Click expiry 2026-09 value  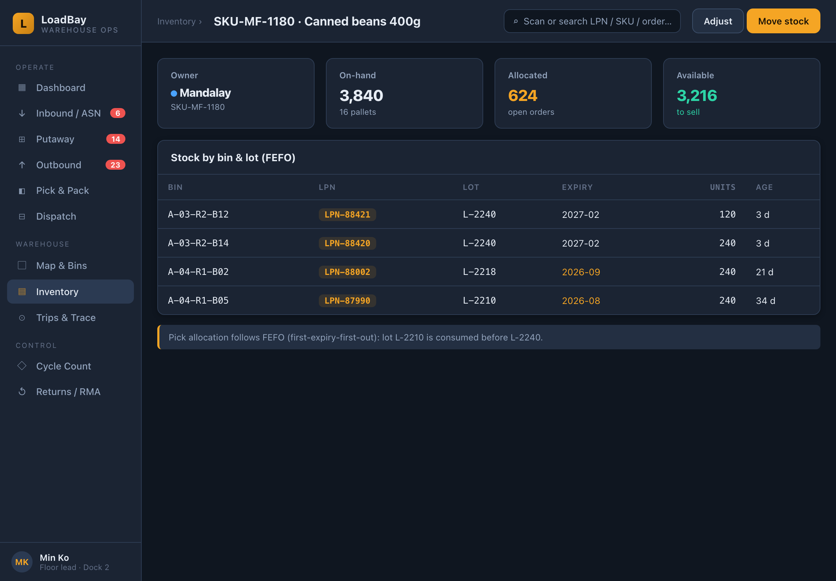(581, 272)
